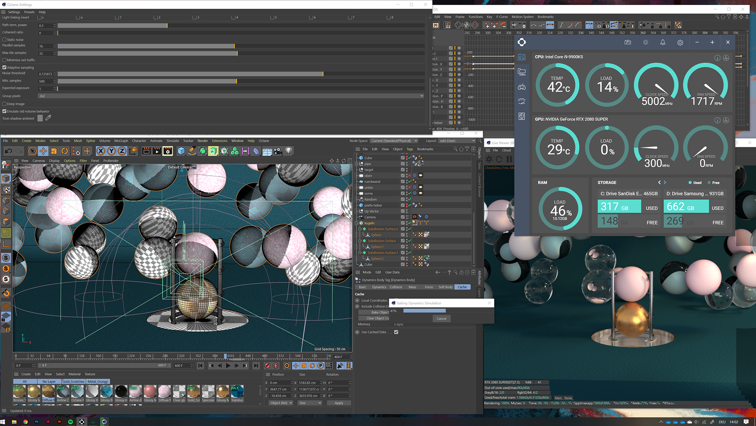Open the Spline Pen tool icon
756x426 pixels.
192,151
